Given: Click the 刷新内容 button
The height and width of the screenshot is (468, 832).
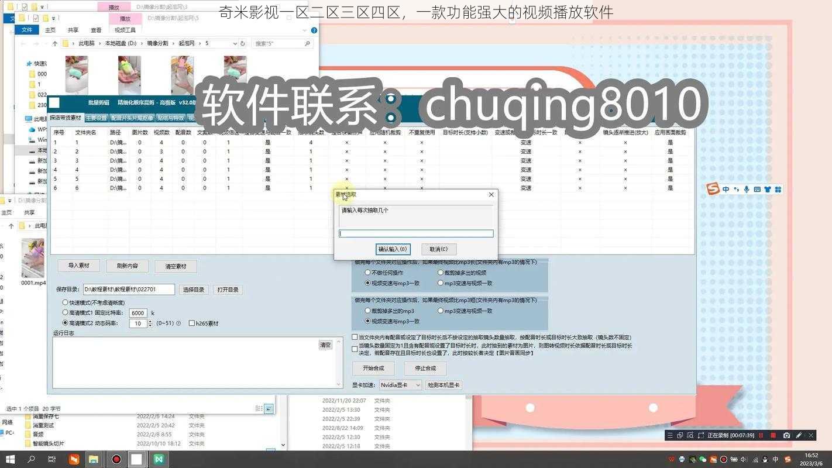Looking at the screenshot, I should (x=127, y=266).
